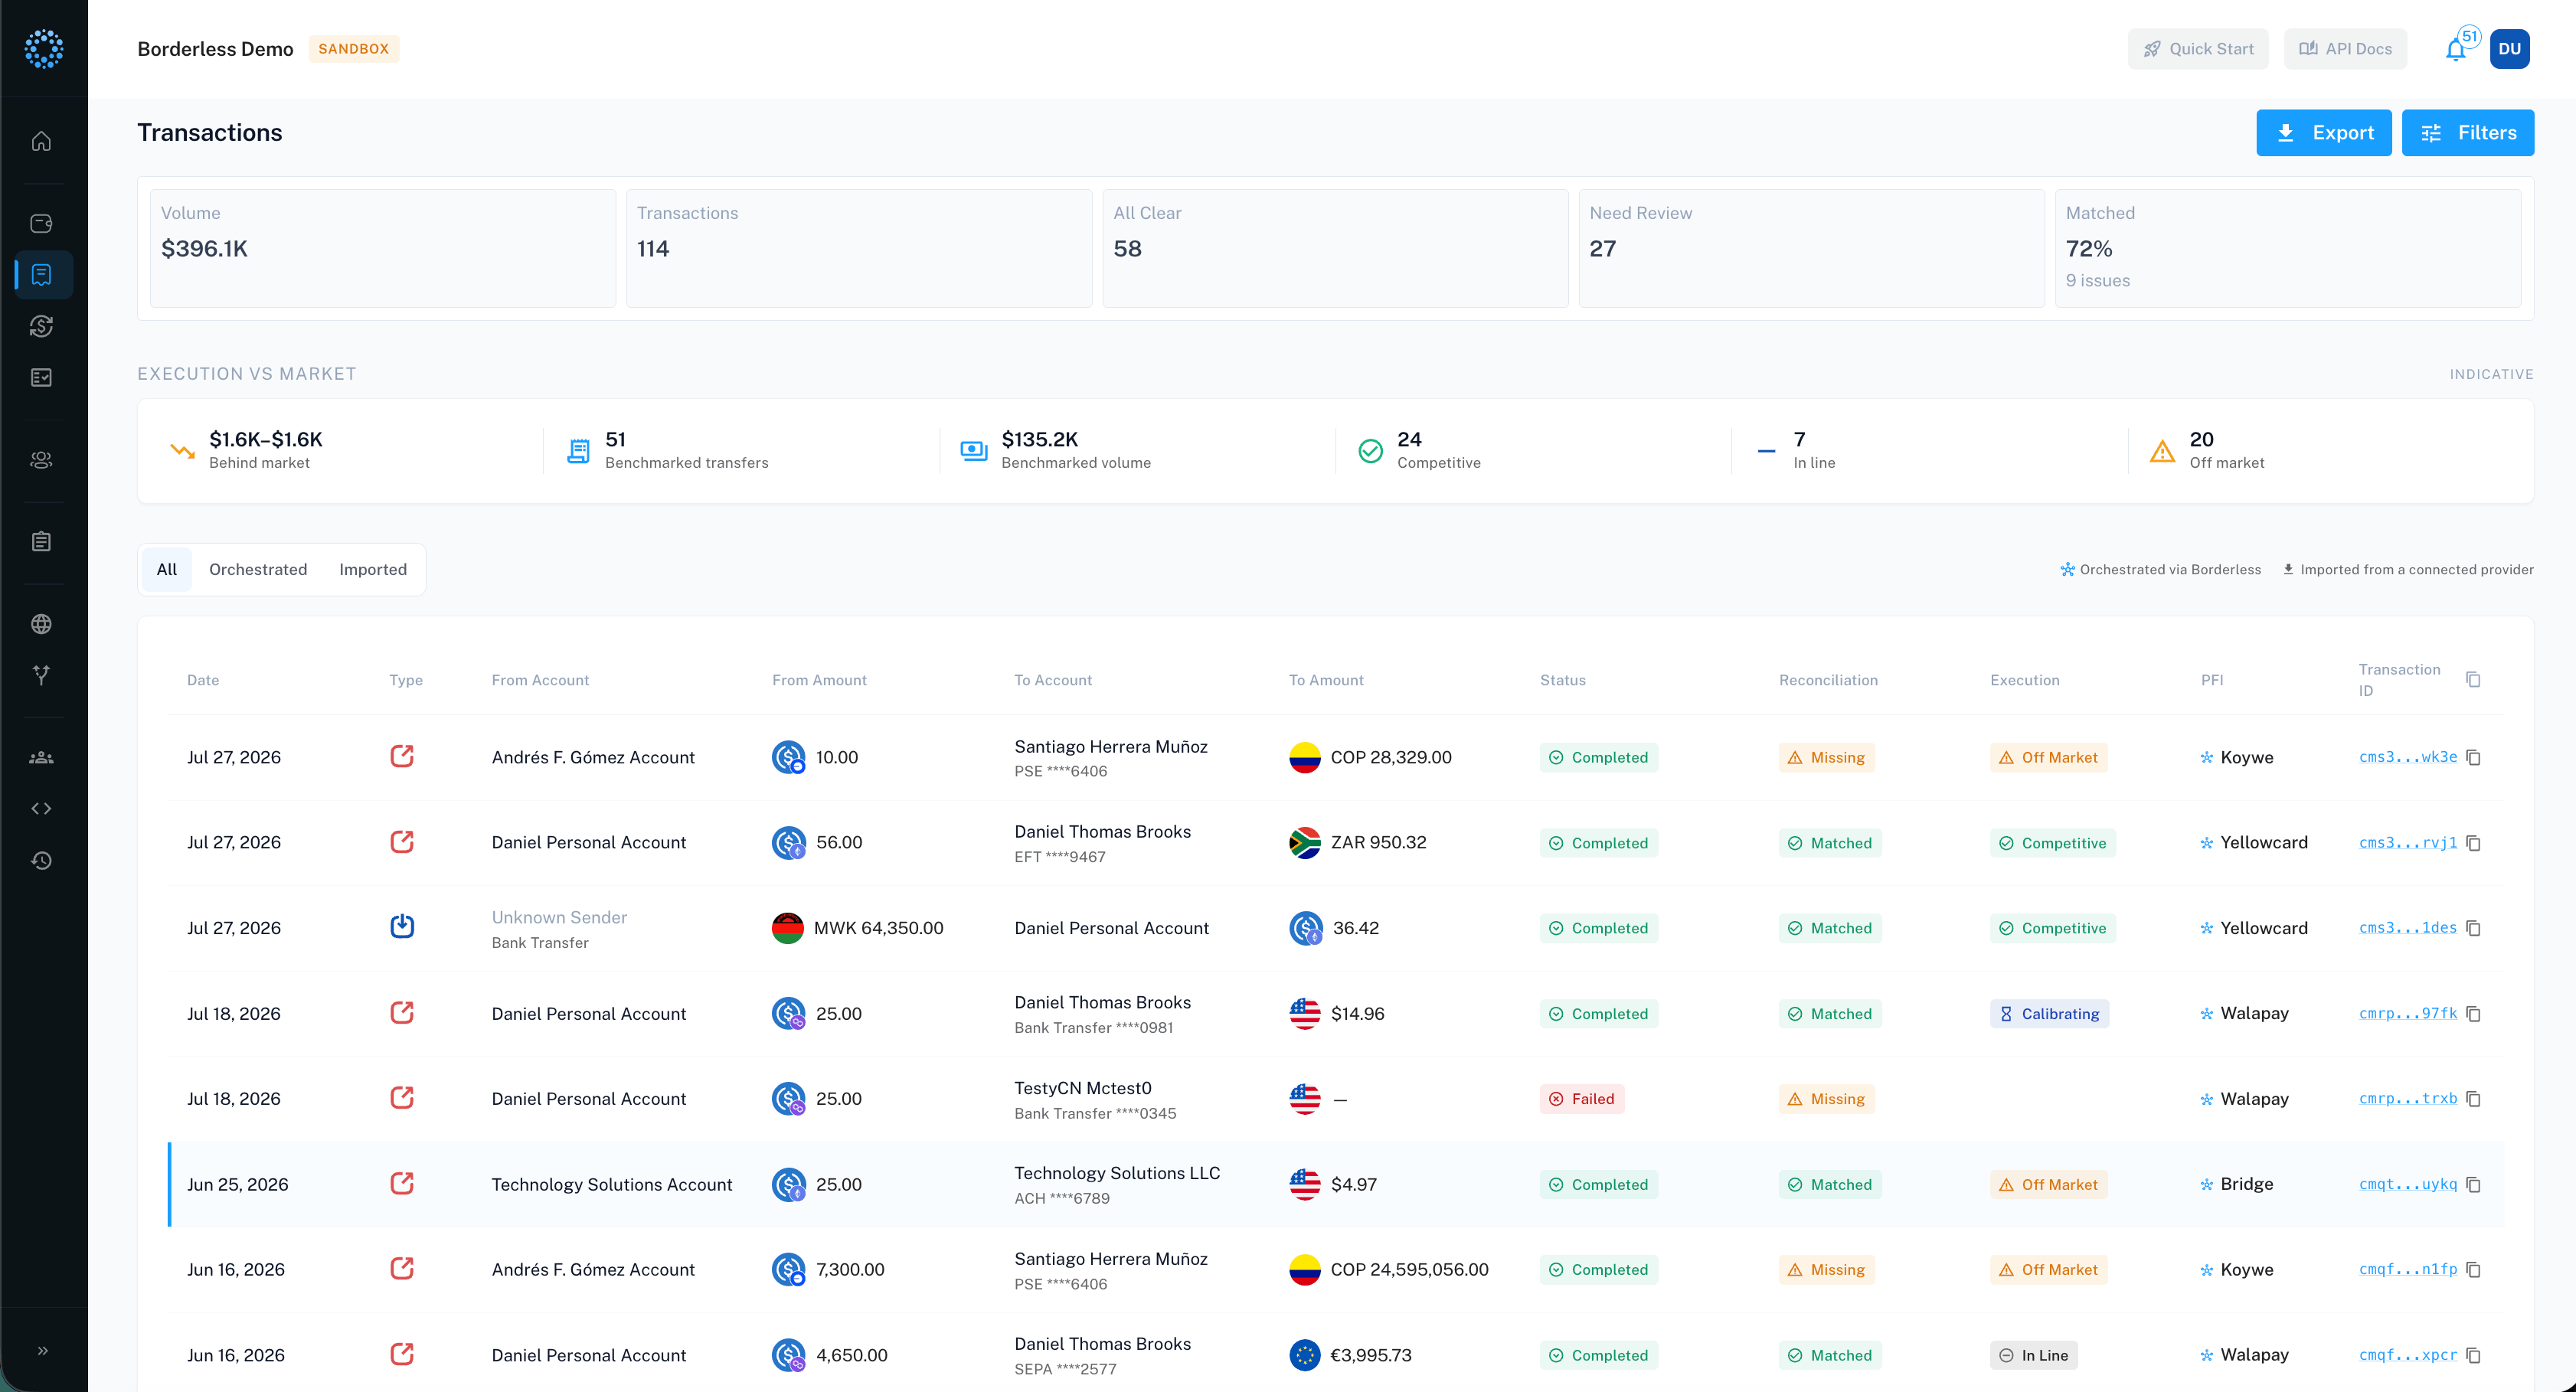Copy transaction ID cmqt...uykq

(x=2472, y=1184)
